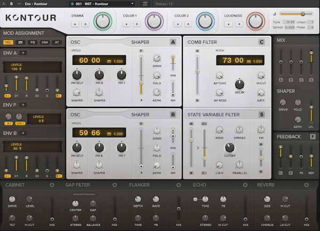The height and width of the screenshot is (231, 320).
Task: Toggle the Flanger power button
Action: [179, 185]
